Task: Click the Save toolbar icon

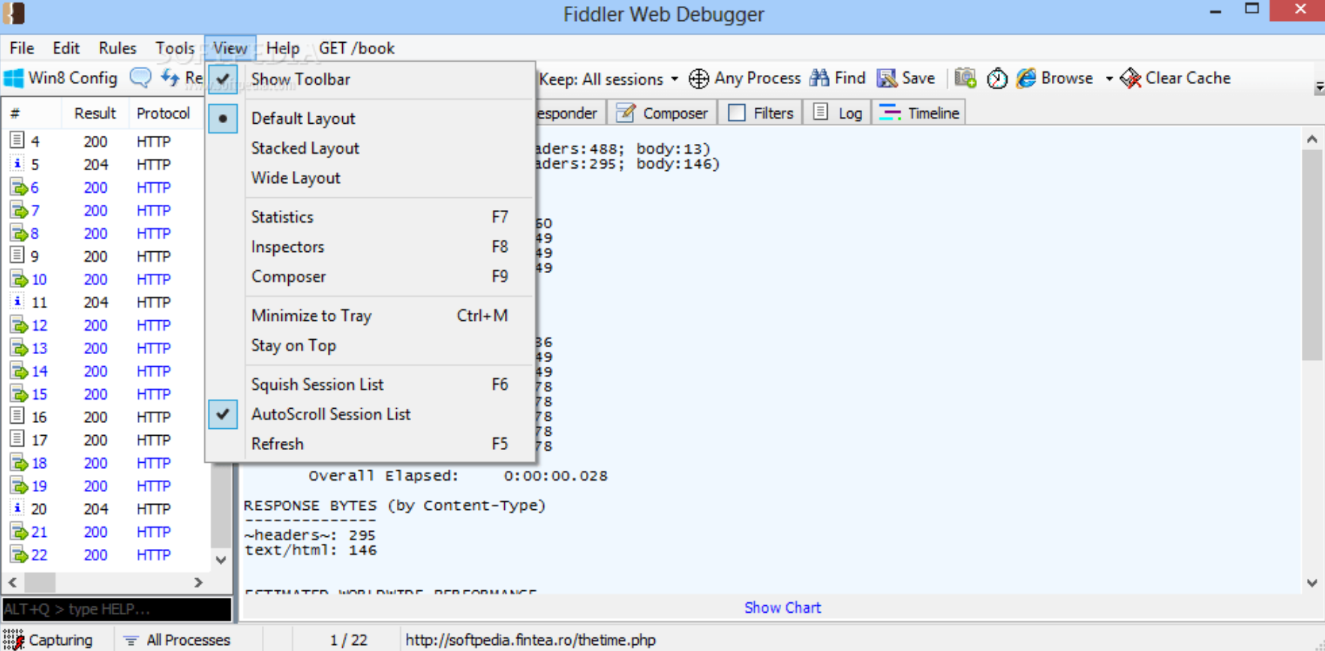Action: [887, 78]
